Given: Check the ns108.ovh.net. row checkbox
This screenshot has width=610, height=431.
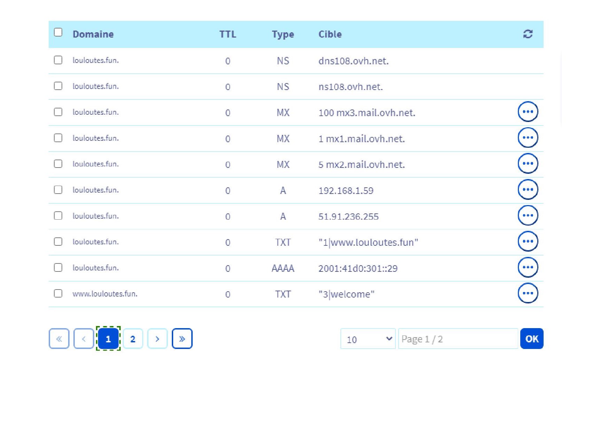Looking at the screenshot, I should pyautogui.click(x=58, y=86).
